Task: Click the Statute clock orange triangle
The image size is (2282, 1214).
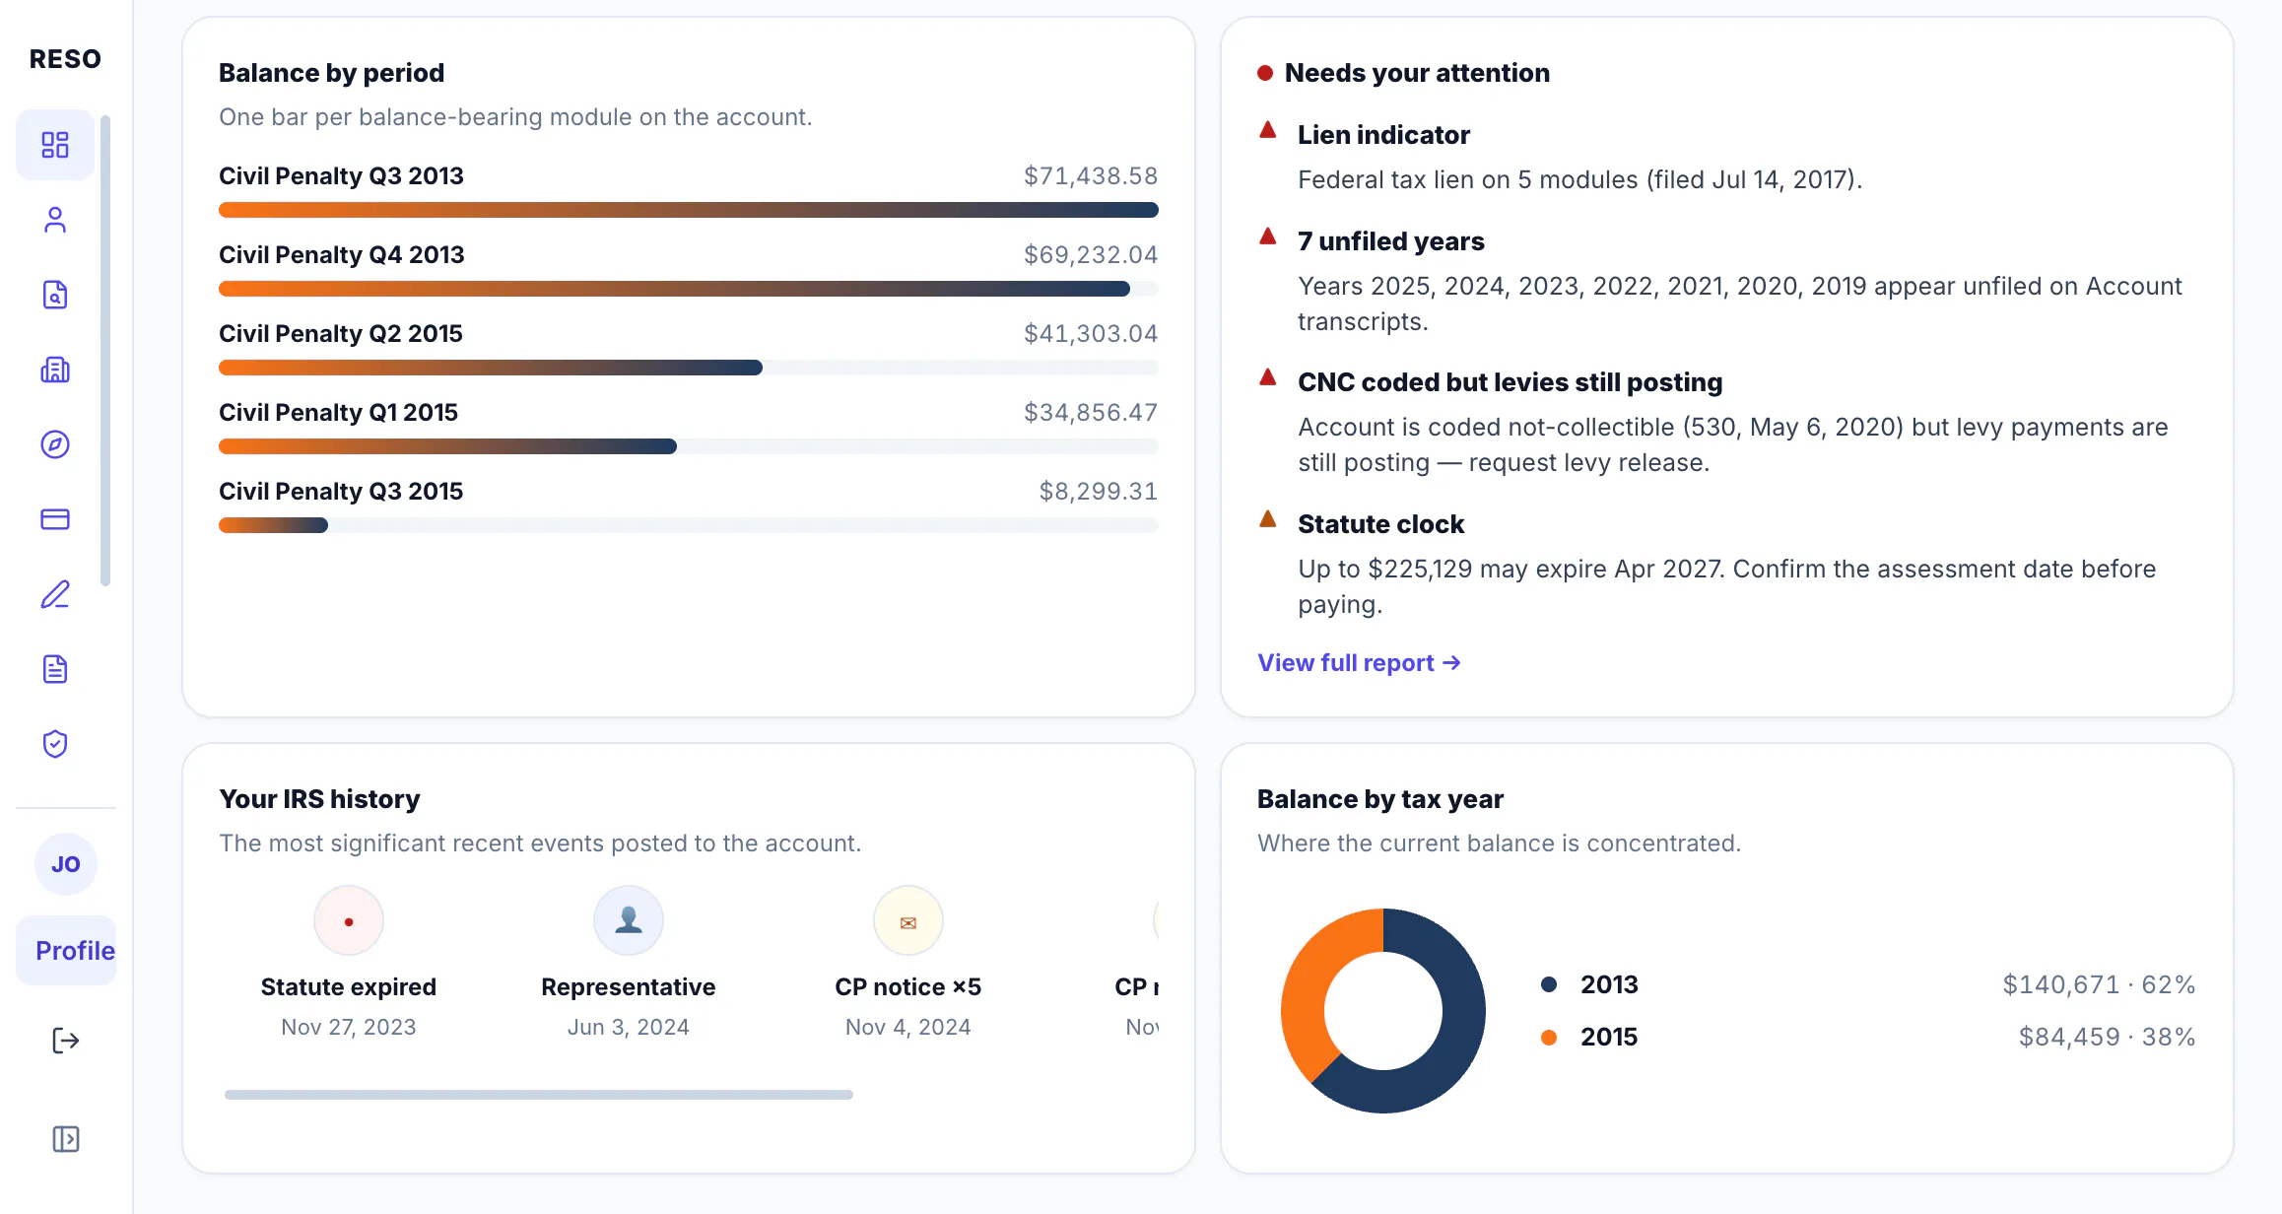Action: (x=1268, y=520)
